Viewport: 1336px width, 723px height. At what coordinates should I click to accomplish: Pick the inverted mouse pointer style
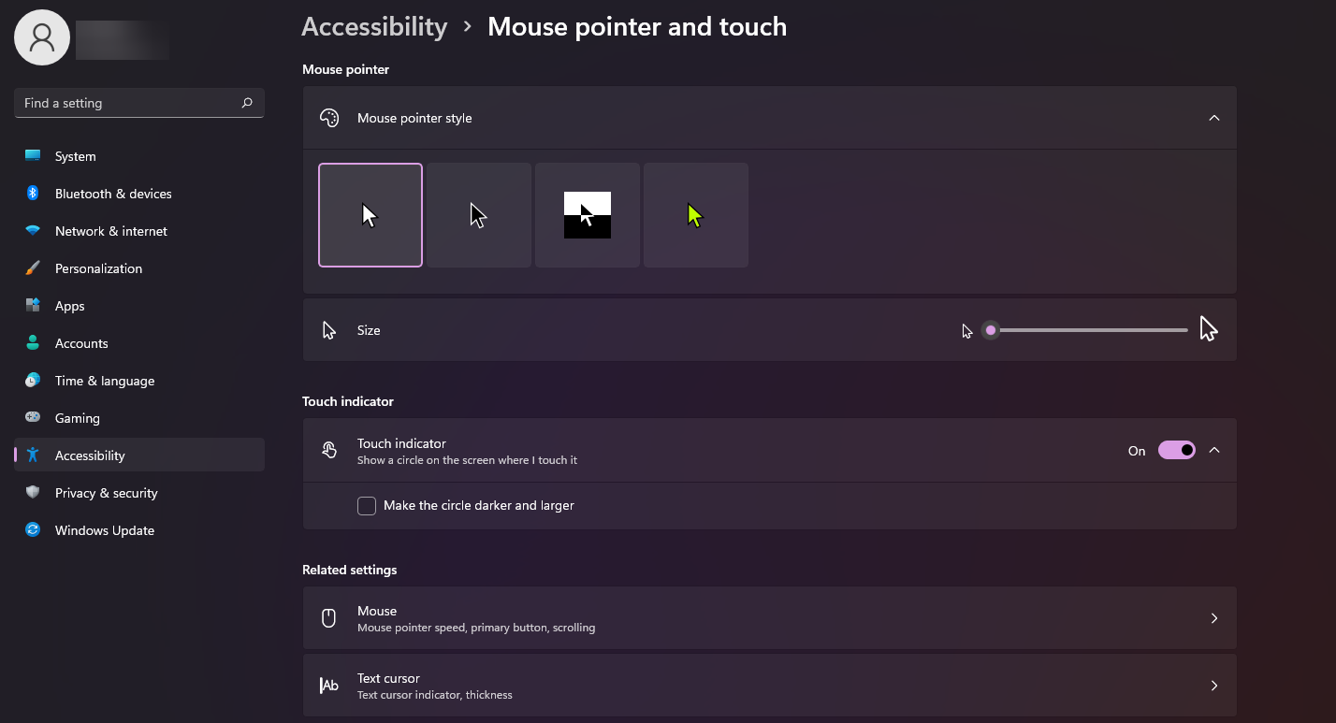coord(588,215)
